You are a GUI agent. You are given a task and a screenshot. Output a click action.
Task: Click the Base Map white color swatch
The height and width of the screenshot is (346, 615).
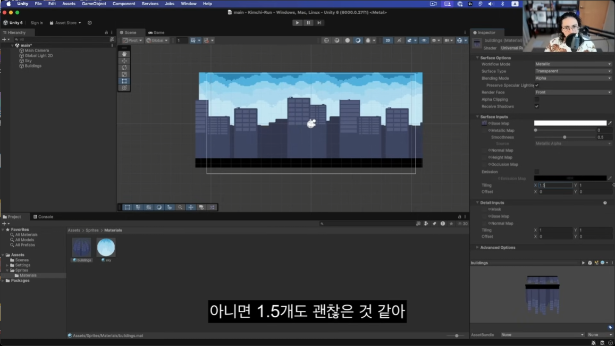570,123
